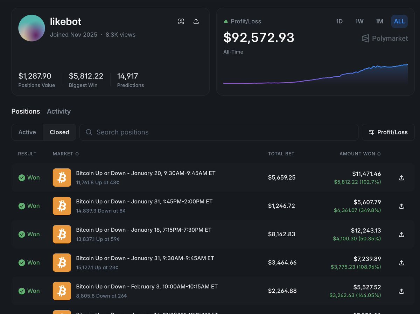
Task: Click Bitcoin icon of January 31 9:30AM market
Action: pyautogui.click(x=62, y=263)
